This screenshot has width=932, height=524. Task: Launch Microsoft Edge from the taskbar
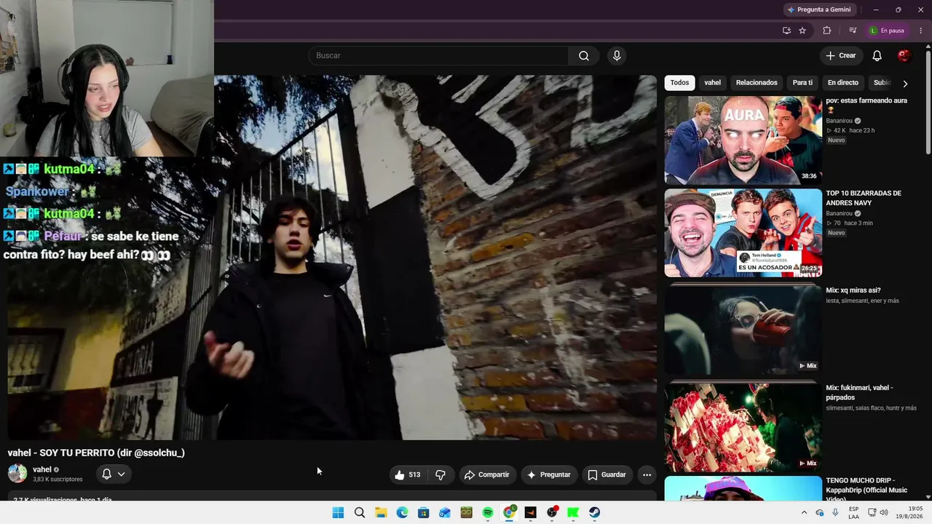402,512
